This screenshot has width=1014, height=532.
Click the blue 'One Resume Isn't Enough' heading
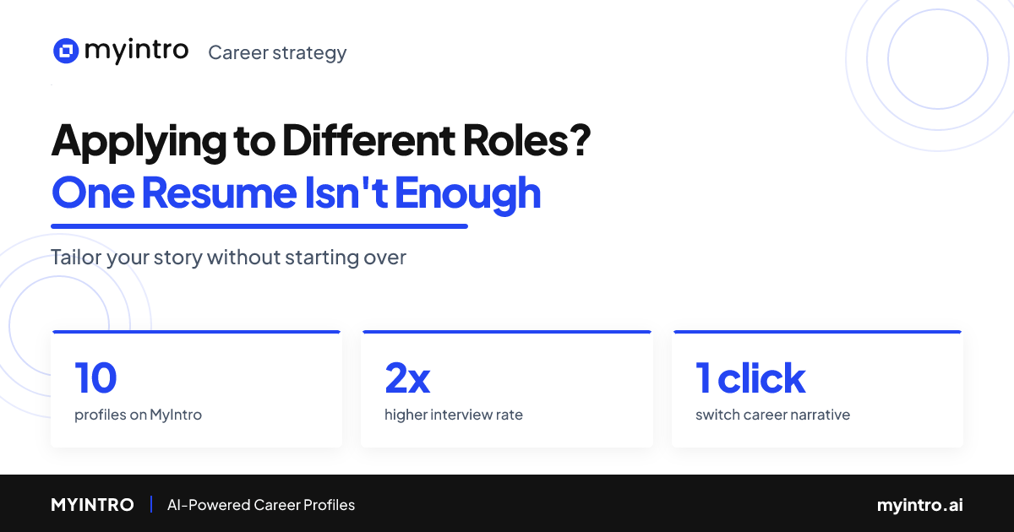click(297, 194)
